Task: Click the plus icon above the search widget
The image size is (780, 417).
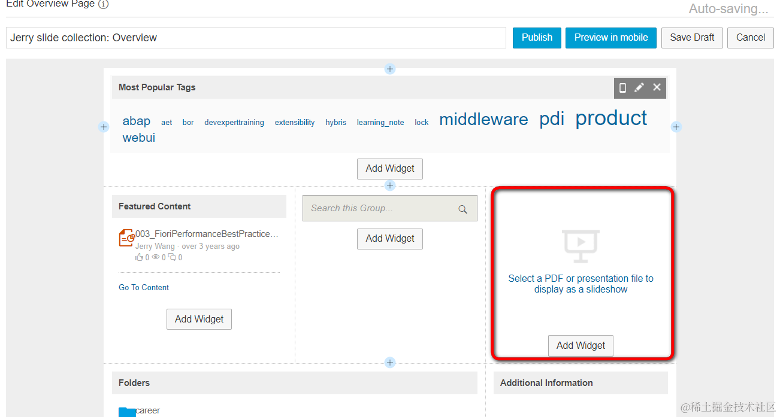Action: pyautogui.click(x=390, y=185)
